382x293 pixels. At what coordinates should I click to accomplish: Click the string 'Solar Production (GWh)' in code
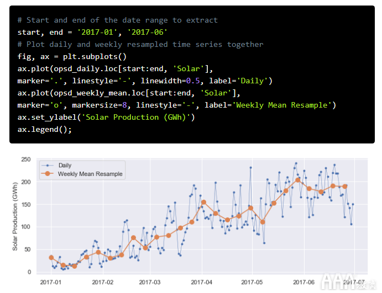click(x=135, y=118)
